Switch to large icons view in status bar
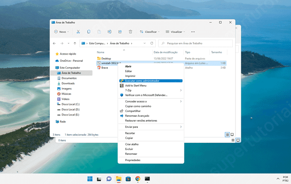Image resolution: width=291 pixels, height=184 pixels. click(x=232, y=134)
